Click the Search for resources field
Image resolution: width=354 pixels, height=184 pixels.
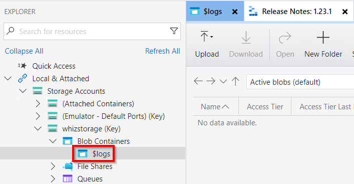click(x=92, y=31)
